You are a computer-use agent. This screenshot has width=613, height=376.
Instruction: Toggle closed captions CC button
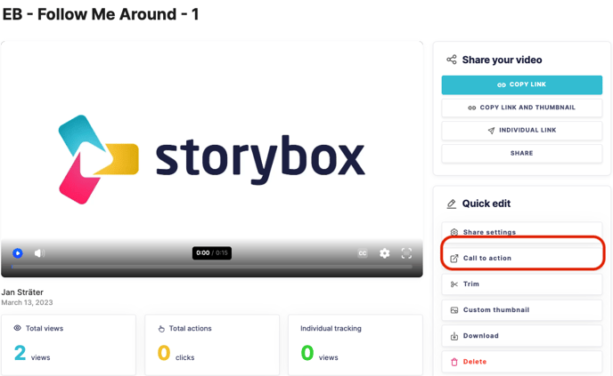pyautogui.click(x=363, y=253)
